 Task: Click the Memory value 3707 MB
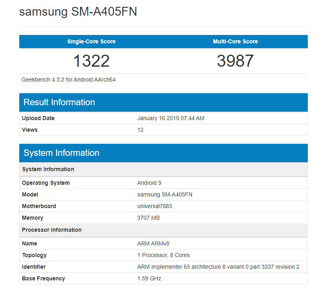[x=148, y=218]
